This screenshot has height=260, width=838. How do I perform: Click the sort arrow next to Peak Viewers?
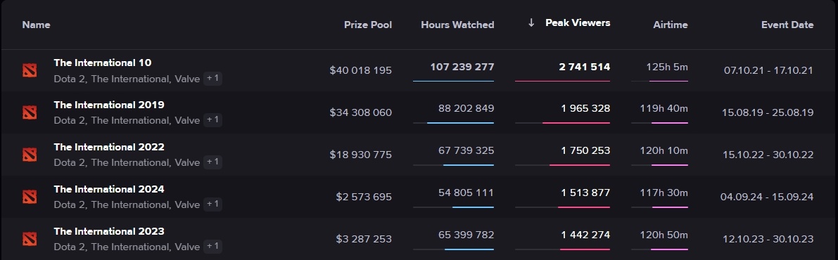(x=531, y=22)
